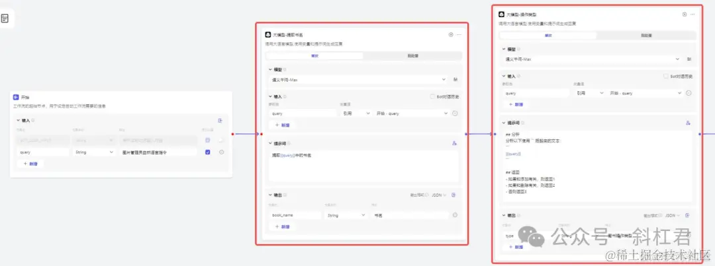Toggle the disabled switch in 开始 node first row
The image size is (715, 266).
(x=221, y=141)
